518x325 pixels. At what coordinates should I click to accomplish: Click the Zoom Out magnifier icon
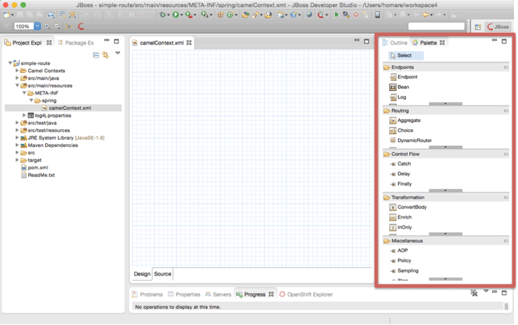click(57, 26)
